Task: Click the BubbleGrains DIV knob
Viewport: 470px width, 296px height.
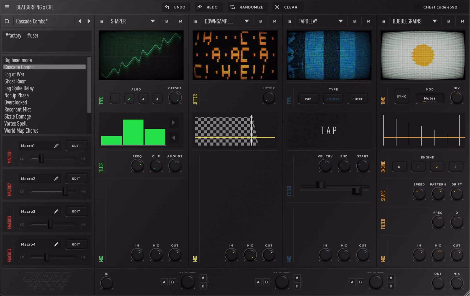Action: (457, 98)
